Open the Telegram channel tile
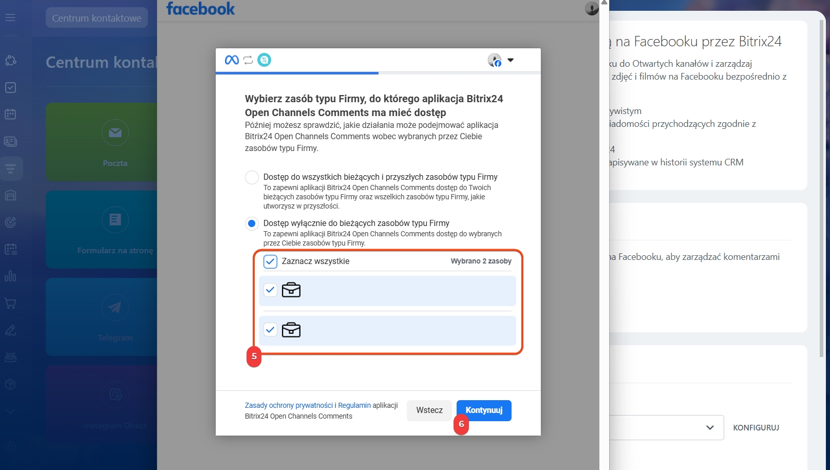The image size is (830, 470). pos(101,316)
